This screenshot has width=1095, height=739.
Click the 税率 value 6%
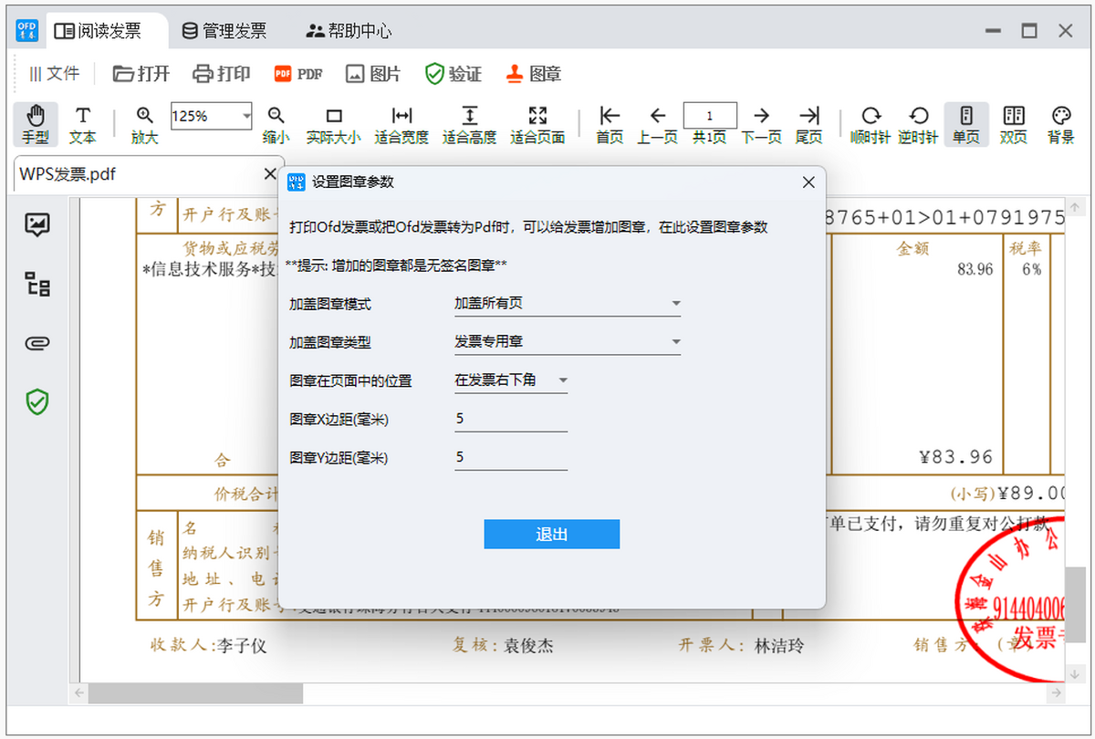pos(1031,269)
